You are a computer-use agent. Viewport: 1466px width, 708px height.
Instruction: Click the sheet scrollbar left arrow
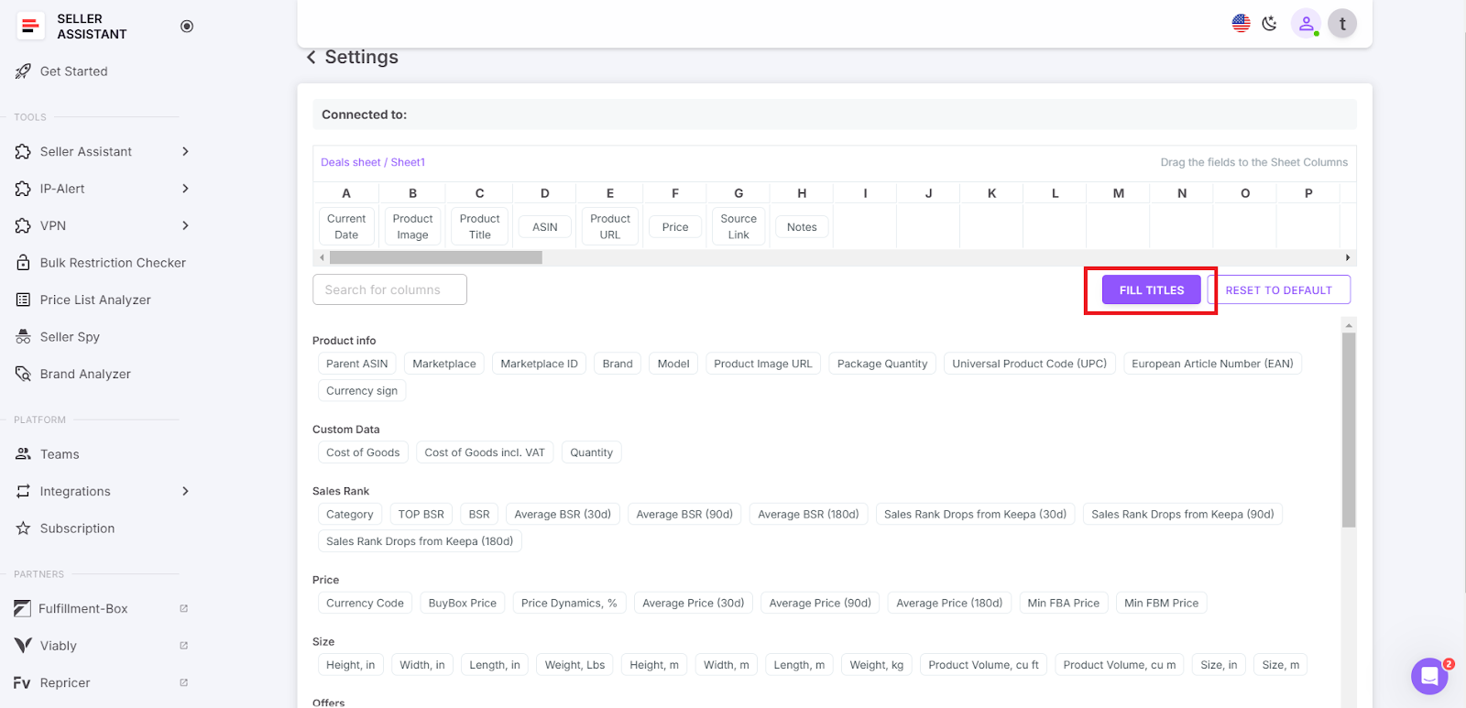[322, 258]
